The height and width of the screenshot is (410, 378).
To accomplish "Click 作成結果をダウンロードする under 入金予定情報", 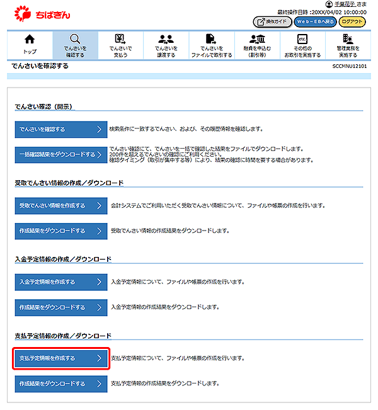I will pos(61,307).
